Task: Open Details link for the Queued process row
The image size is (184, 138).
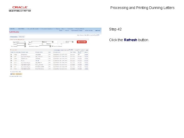Action: point(86,55)
